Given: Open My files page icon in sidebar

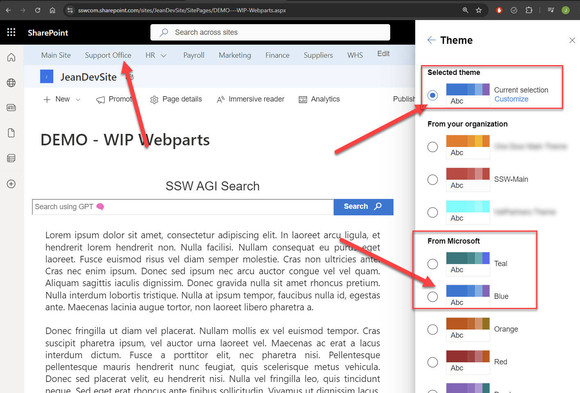Looking at the screenshot, I should 11,133.
